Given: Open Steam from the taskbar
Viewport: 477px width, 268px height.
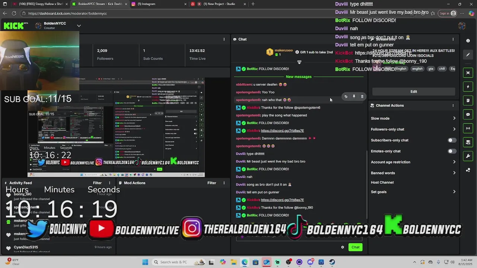Looking at the screenshot, I should (332, 262).
